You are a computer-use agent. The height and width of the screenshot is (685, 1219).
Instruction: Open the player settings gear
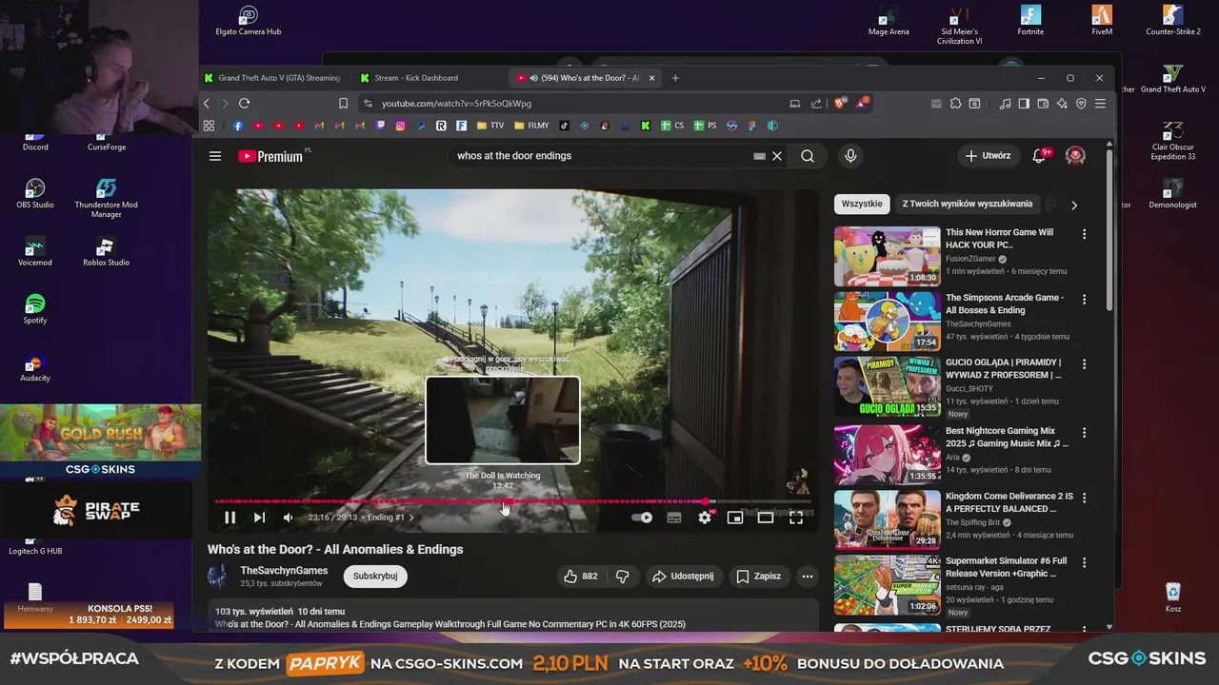[x=705, y=518]
